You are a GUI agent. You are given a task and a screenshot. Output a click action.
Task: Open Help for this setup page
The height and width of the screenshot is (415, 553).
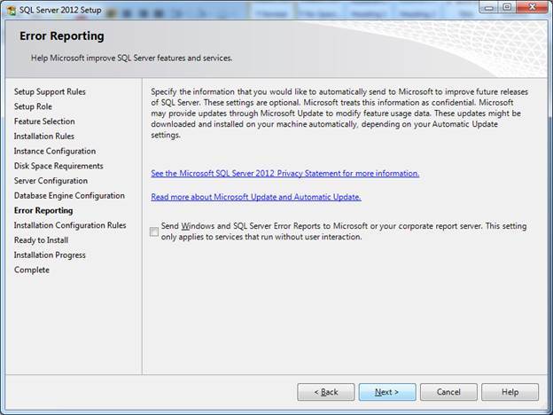click(x=510, y=392)
